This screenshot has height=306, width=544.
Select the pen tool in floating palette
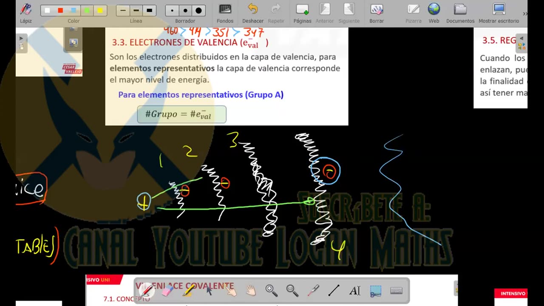coord(147,291)
